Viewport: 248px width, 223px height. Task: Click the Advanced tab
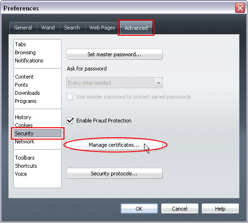pos(136,28)
